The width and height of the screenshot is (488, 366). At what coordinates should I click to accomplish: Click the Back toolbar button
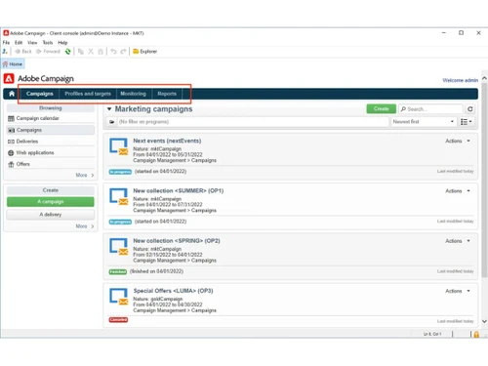point(23,52)
